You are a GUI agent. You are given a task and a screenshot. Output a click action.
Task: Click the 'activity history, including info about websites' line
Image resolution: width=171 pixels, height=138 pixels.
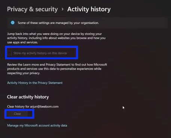point(56,38)
